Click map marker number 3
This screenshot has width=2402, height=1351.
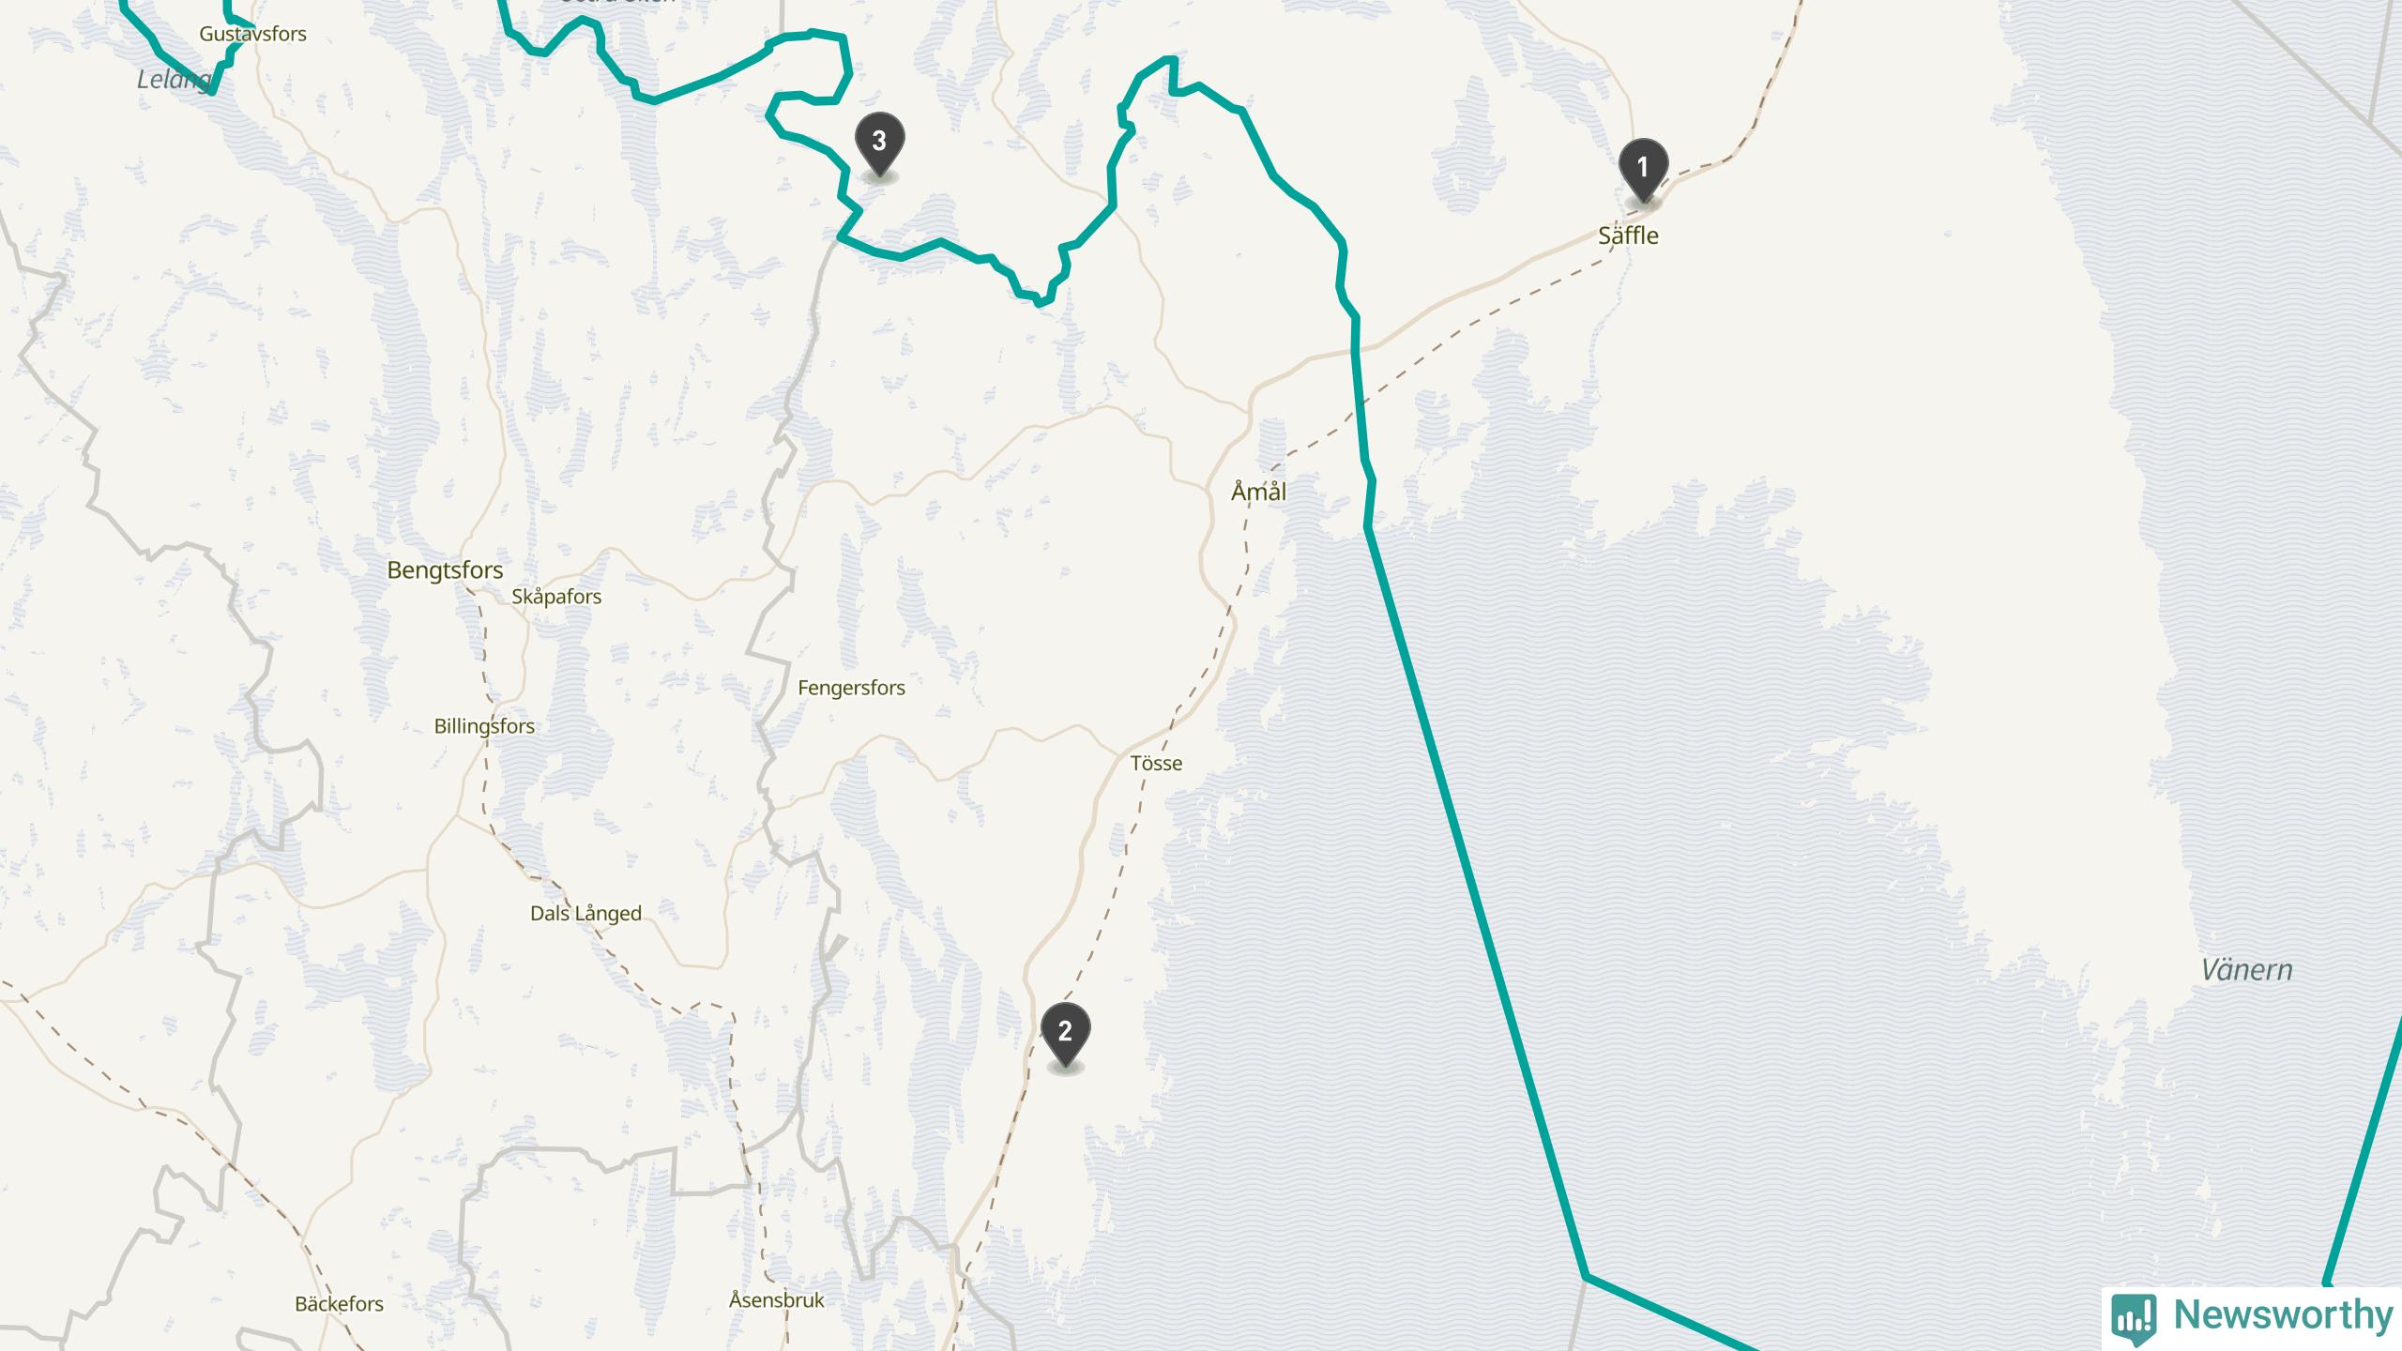(879, 144)
